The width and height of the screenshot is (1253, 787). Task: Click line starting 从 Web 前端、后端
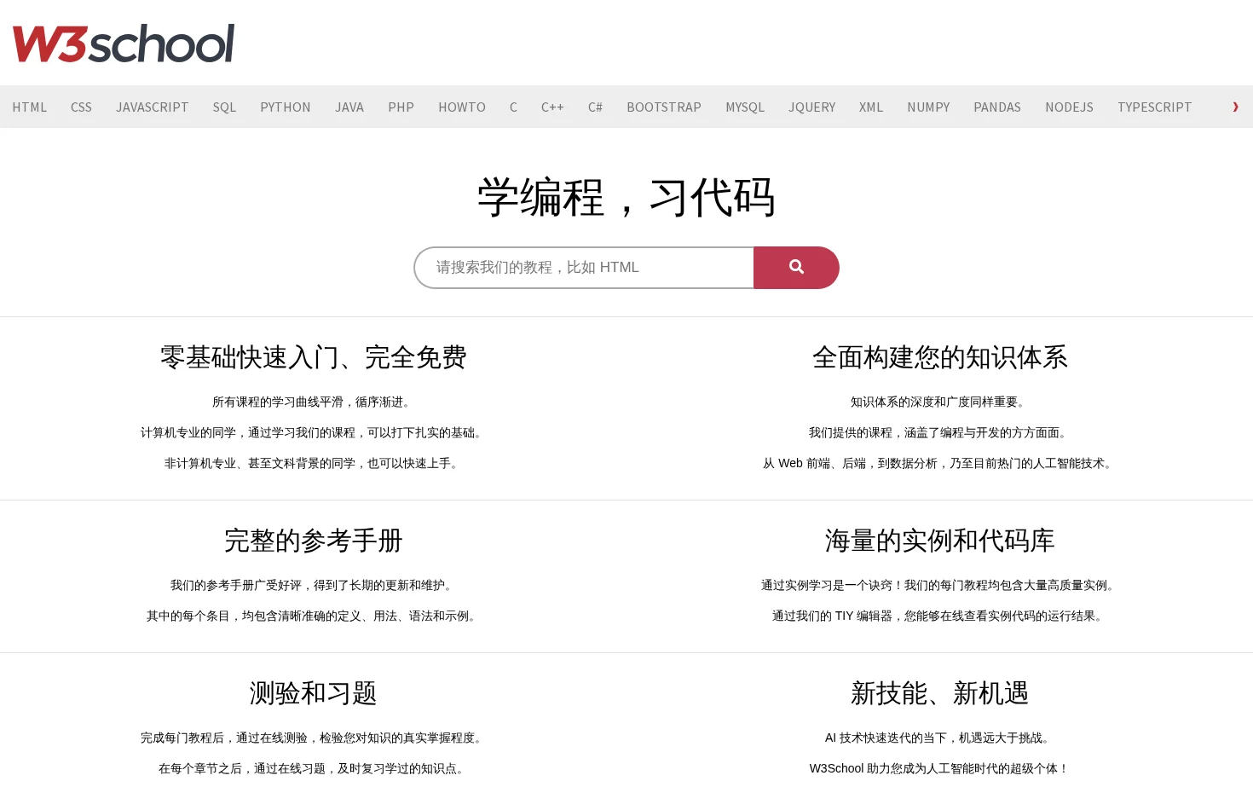point(939,463)
